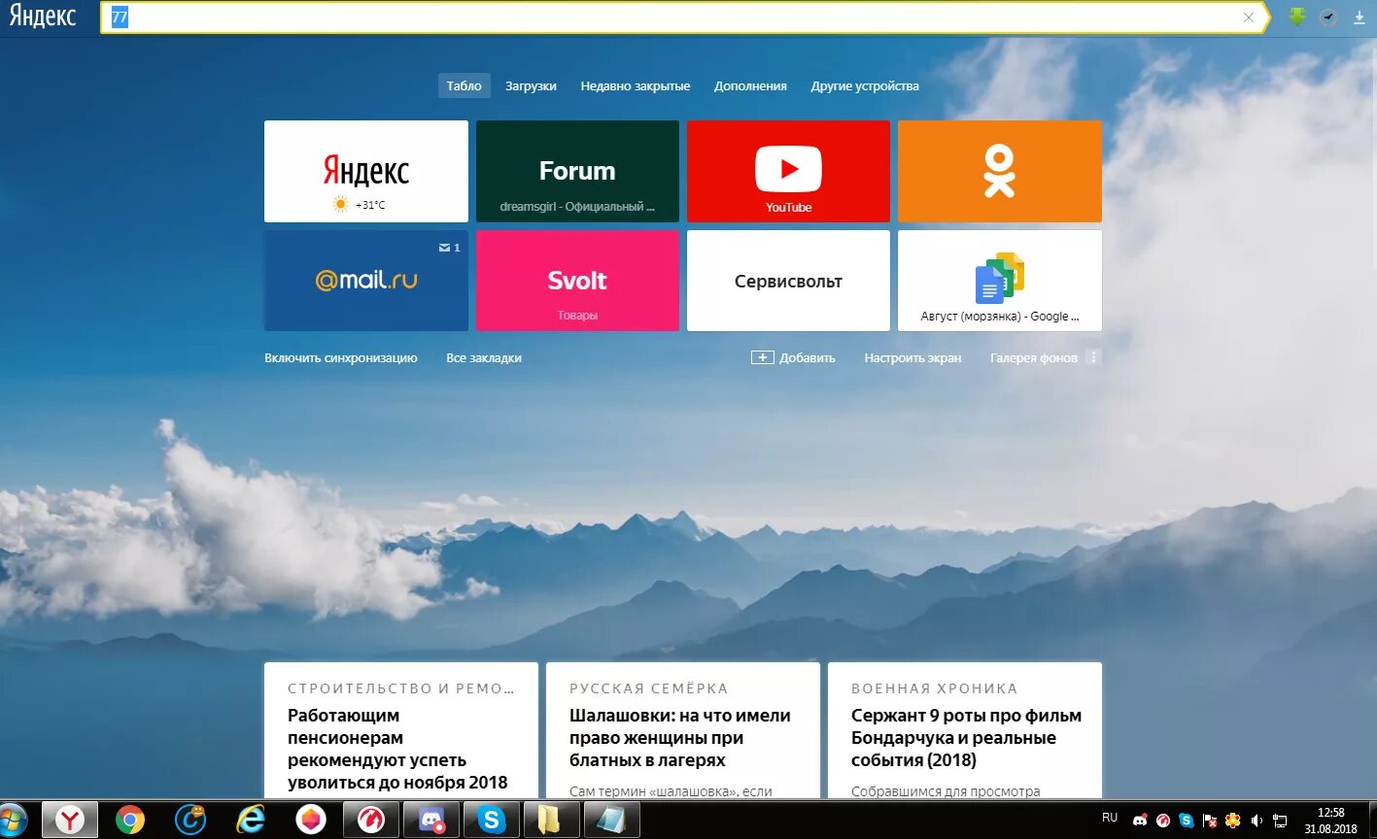1377x839 pixels.
Task: Open the article Работающим пенсионерам рекомендуют успеть уволиться
Action: point(397,749)
